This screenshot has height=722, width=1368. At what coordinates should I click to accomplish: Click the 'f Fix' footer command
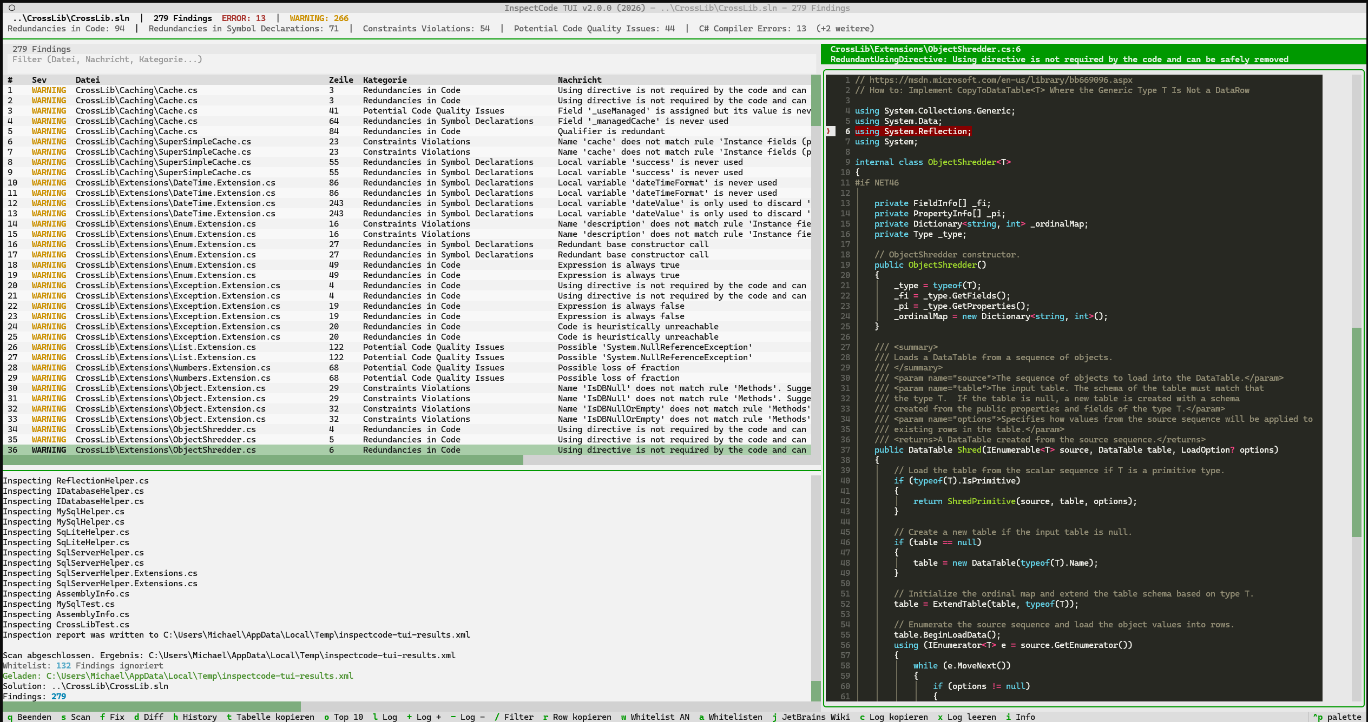113,717
